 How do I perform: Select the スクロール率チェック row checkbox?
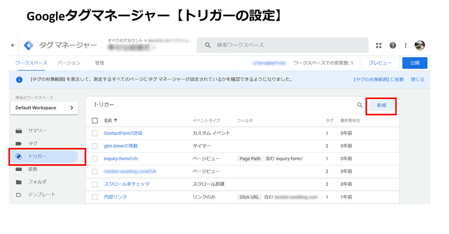click(x=95, y=184)
